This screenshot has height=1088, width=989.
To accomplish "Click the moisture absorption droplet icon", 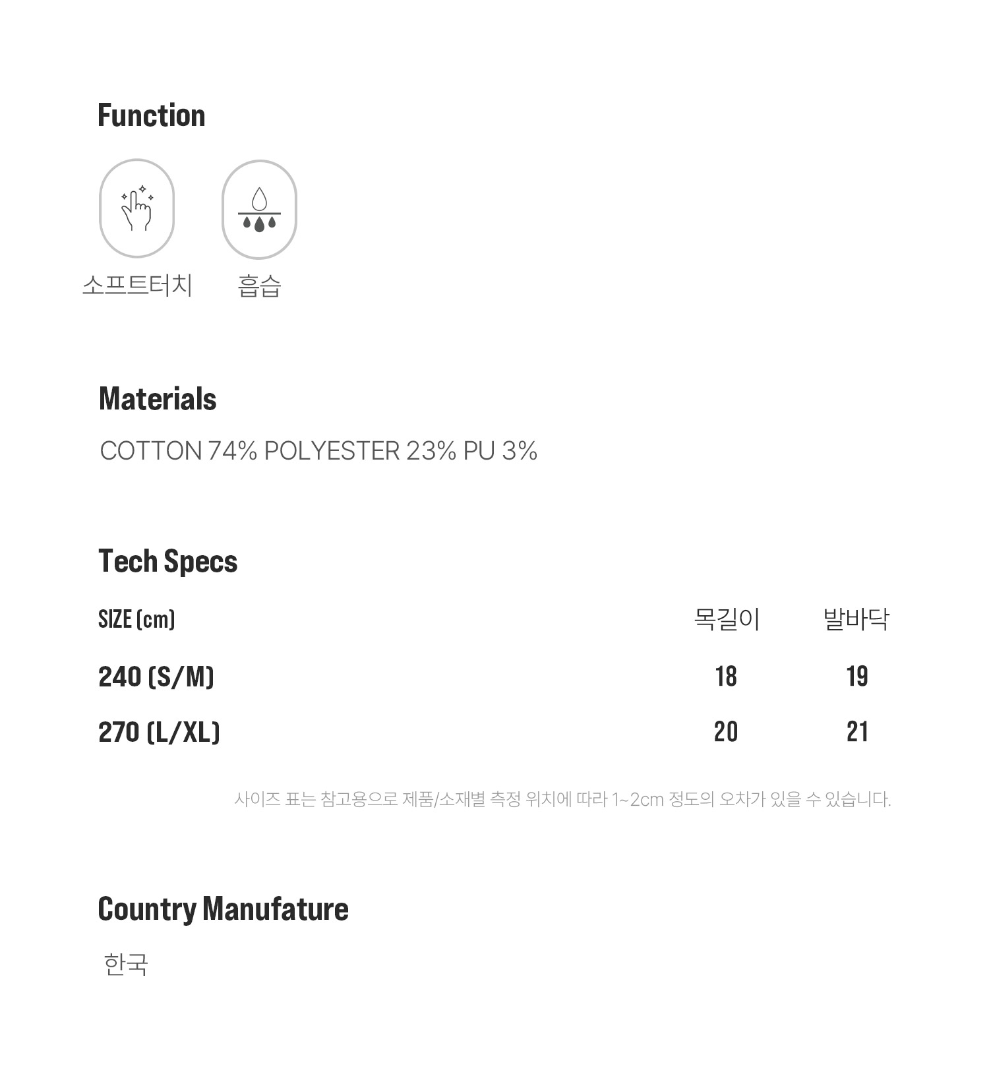I will point(259,209).
